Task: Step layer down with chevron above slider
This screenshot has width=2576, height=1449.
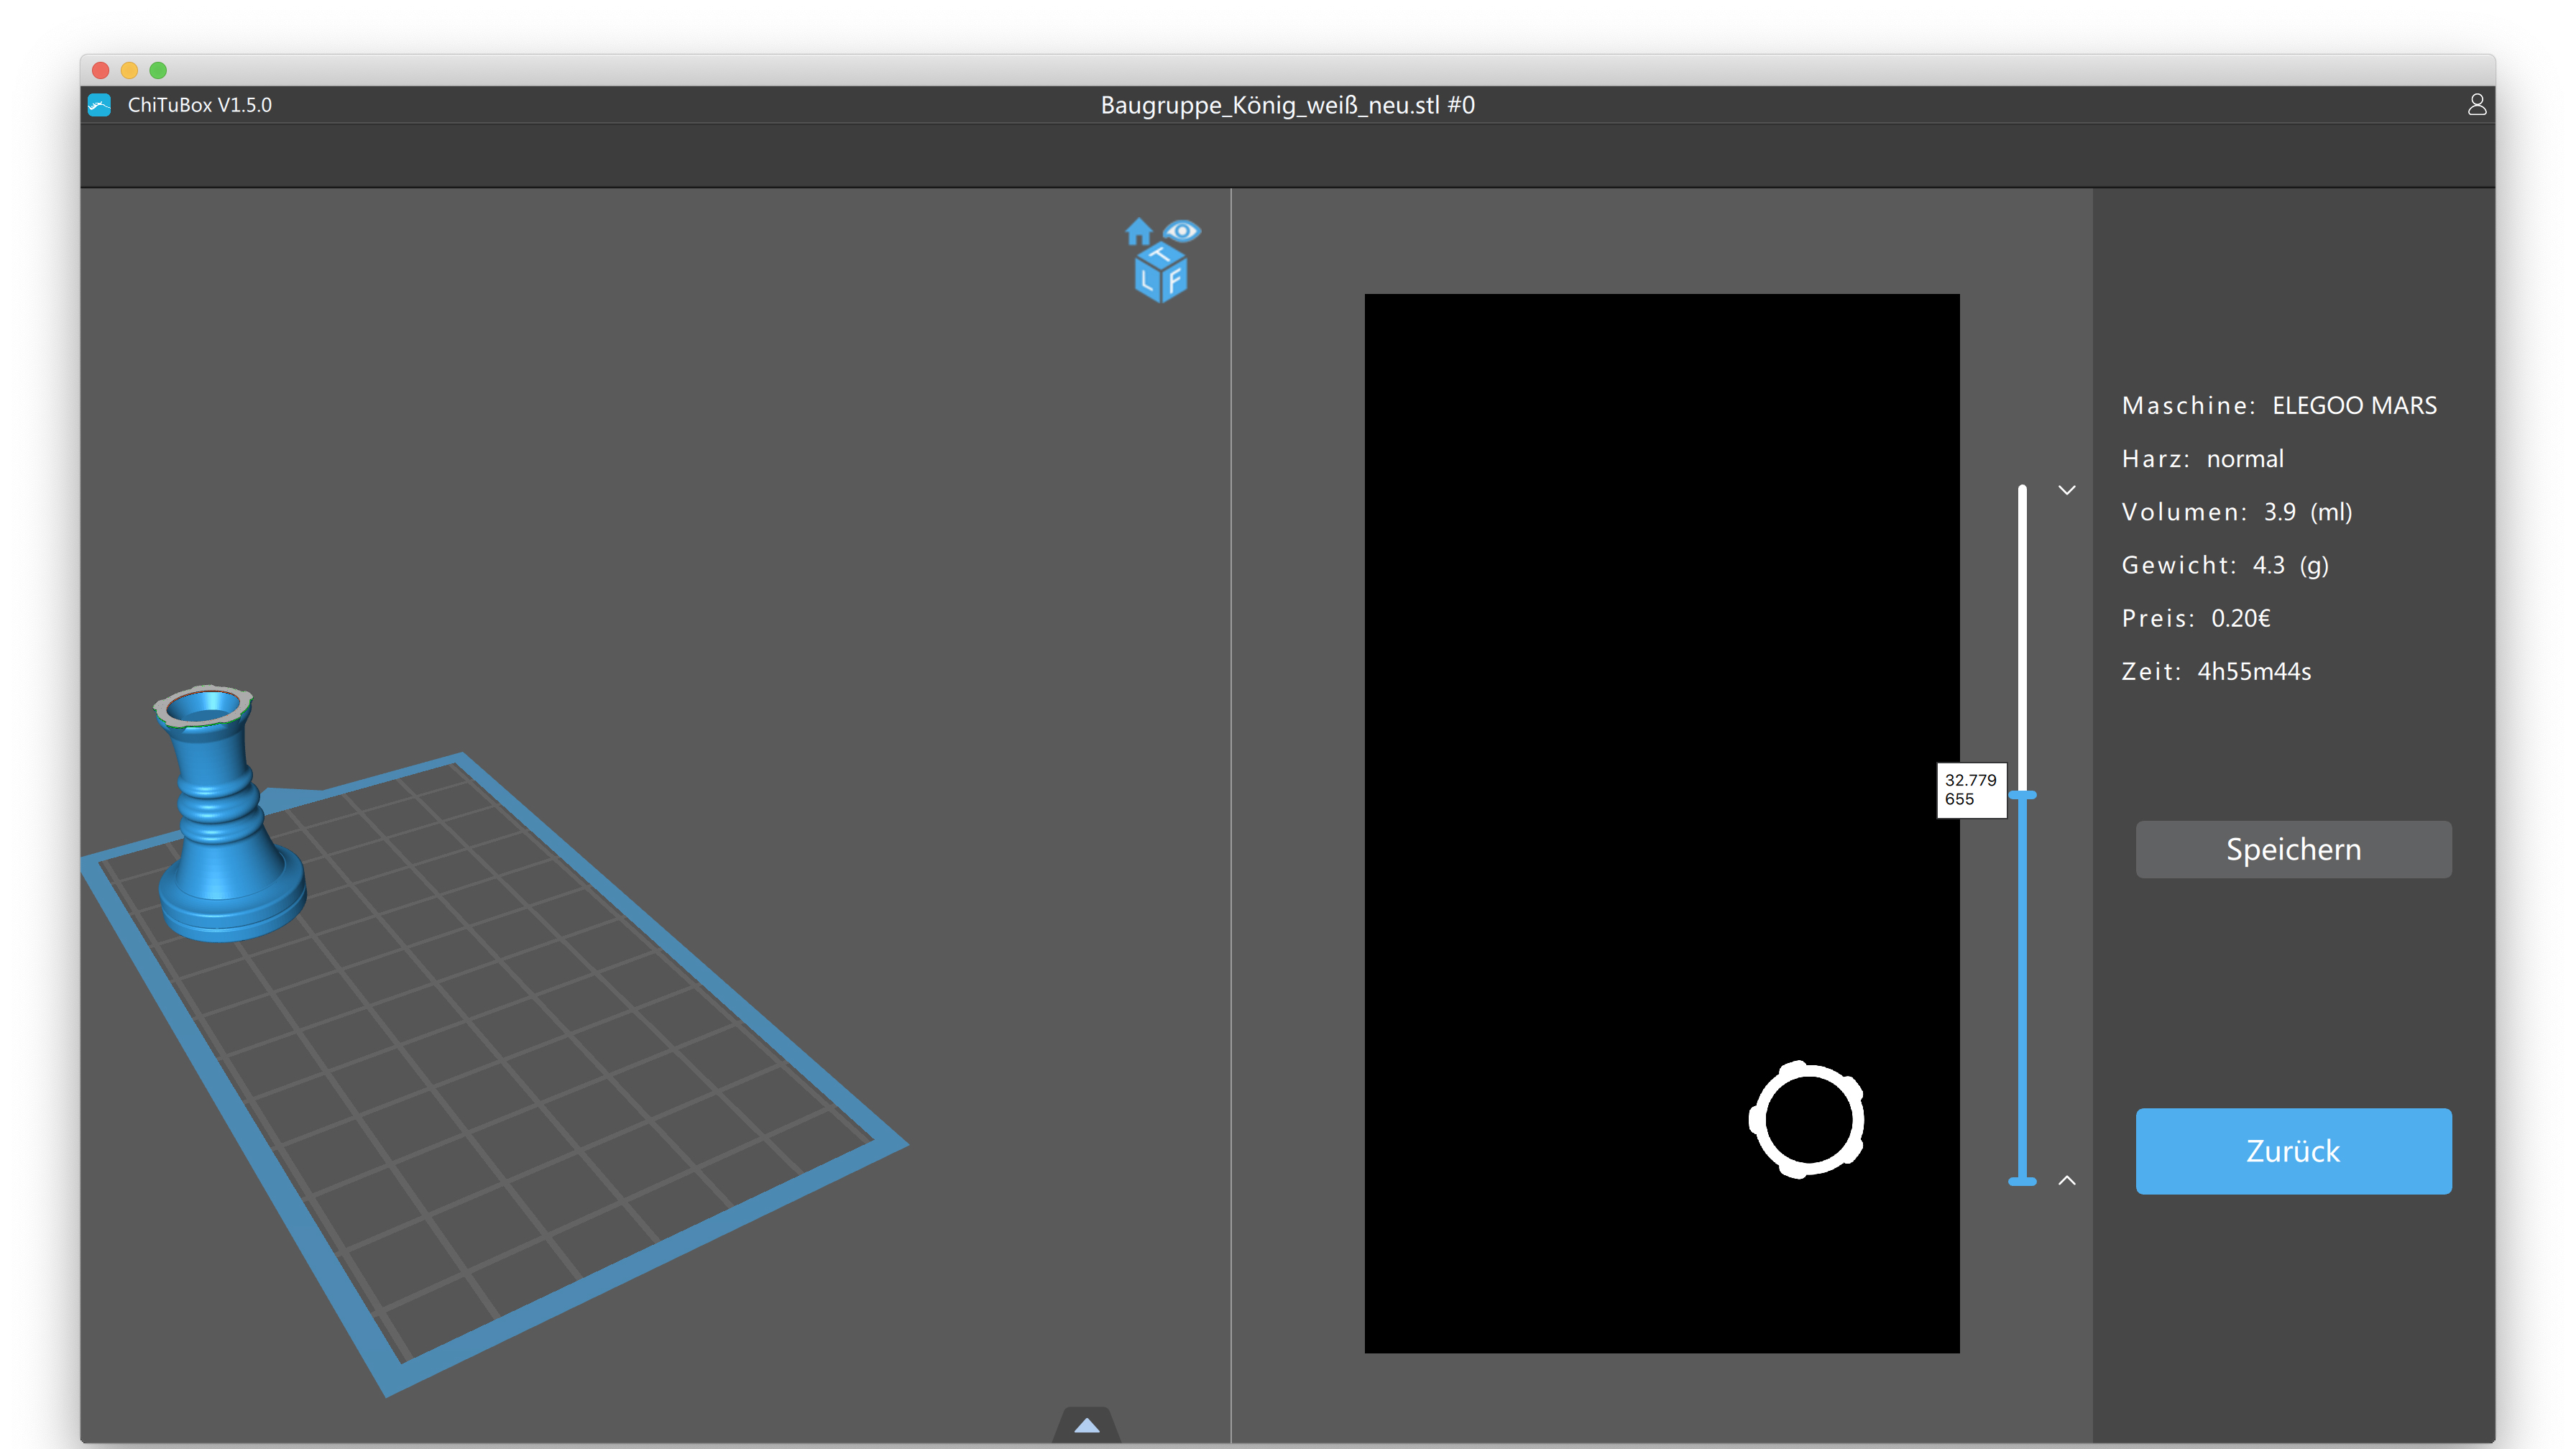Action: 2067,490
